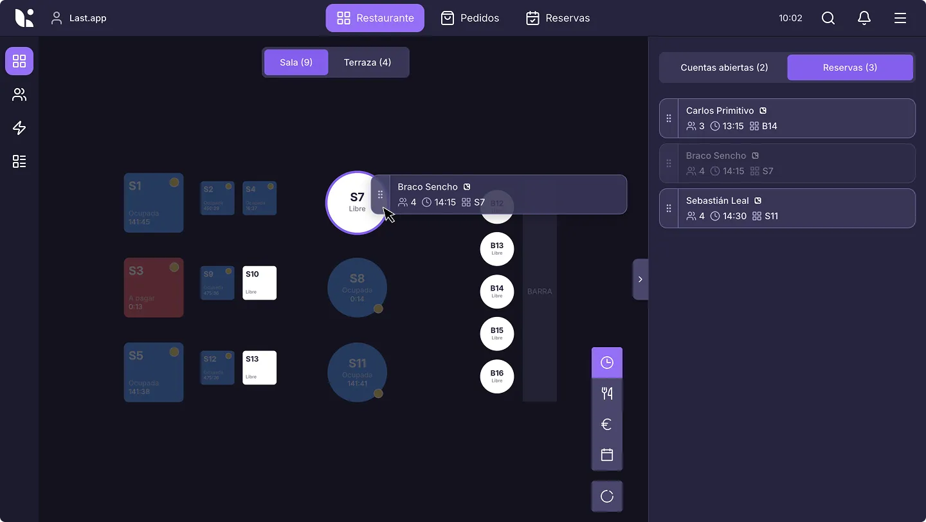
Task: Select free table S13
Action: coord(260,368)
